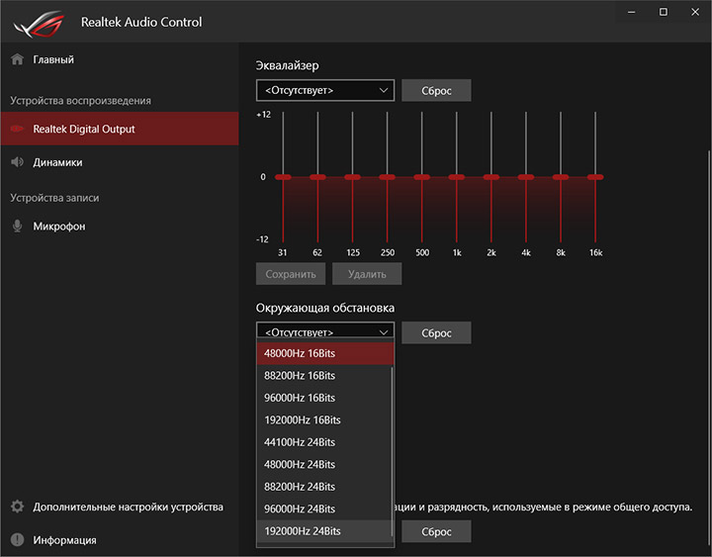The image size is (712, 557).
Task: Click Сброс button beside default format list
Action: (436, 531)
